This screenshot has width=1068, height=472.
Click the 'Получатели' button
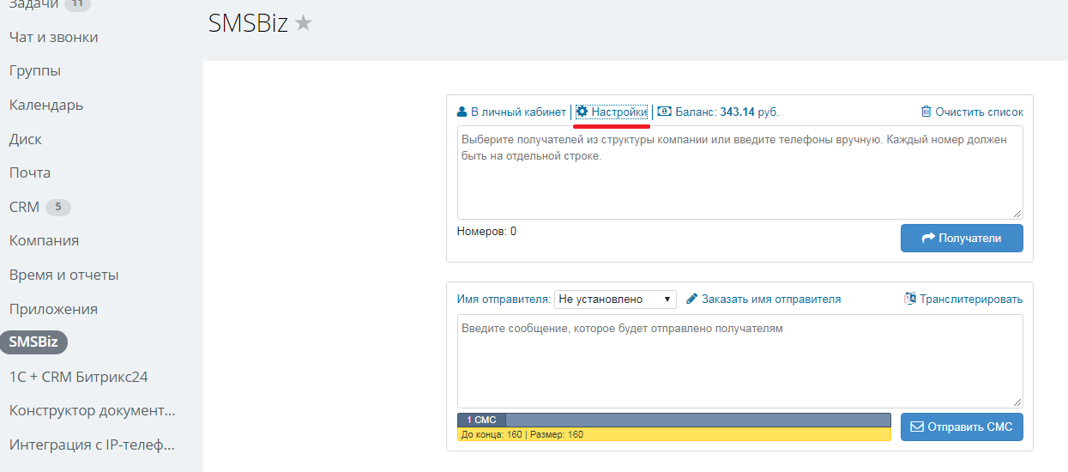pos(962,239)
